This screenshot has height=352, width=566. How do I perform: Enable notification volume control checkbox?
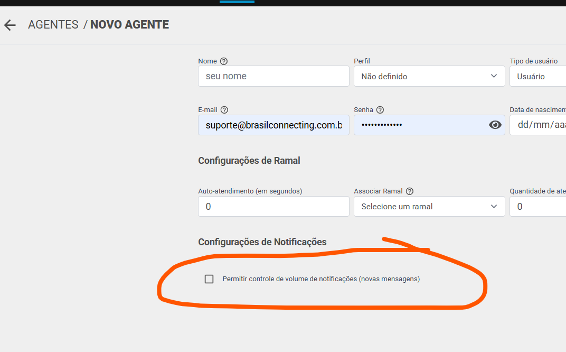(x=209, y=279)
